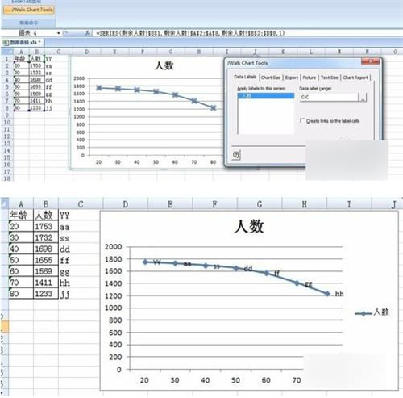Select the column D header in the enlarged sheet

[125, 204]
